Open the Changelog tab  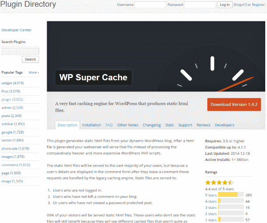(152, 125)
